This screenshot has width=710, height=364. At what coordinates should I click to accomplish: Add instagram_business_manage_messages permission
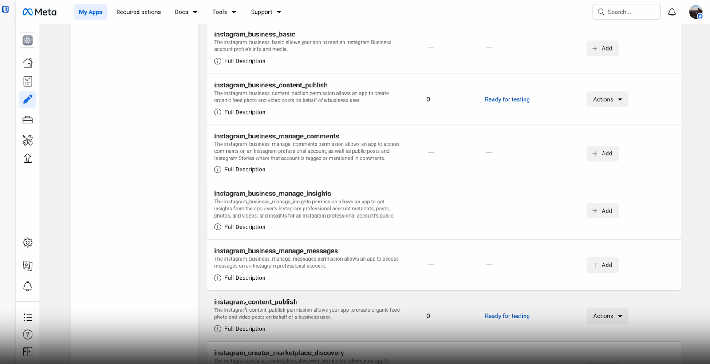(x=603, y=265)
